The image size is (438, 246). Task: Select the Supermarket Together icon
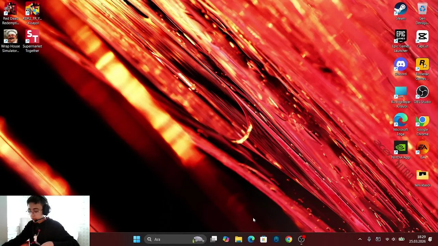tap(32, 41)
